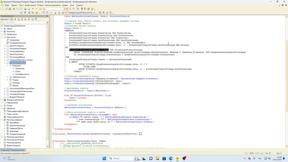288x162 pixels.
Task: Open Windows Start menu
Action: tap(104, 158)
